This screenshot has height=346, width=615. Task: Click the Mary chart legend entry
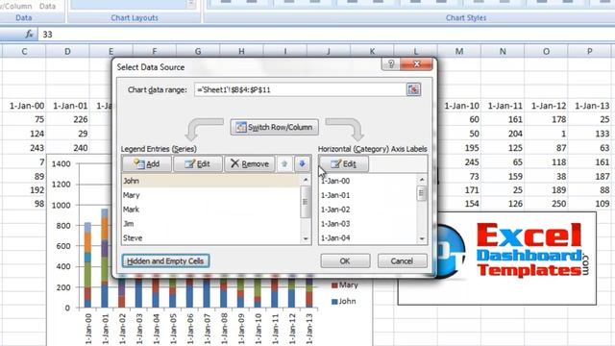coord(344,284)
